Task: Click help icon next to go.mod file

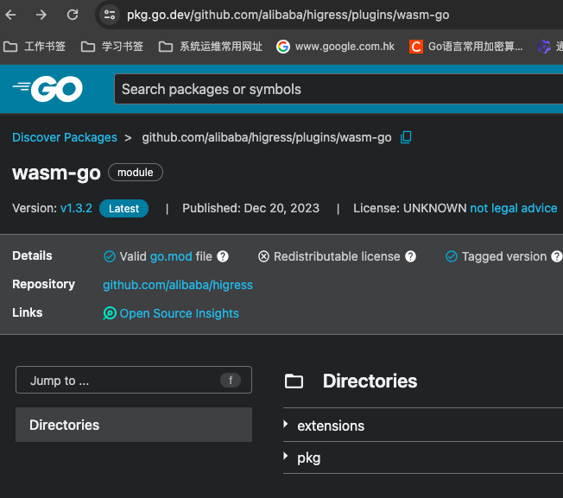Action: point(223,256)
